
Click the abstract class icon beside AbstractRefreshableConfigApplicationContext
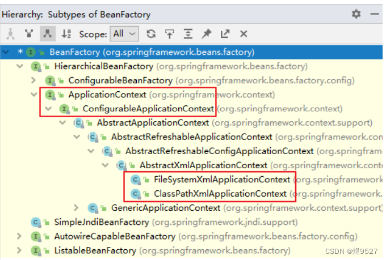pos(107,152)
